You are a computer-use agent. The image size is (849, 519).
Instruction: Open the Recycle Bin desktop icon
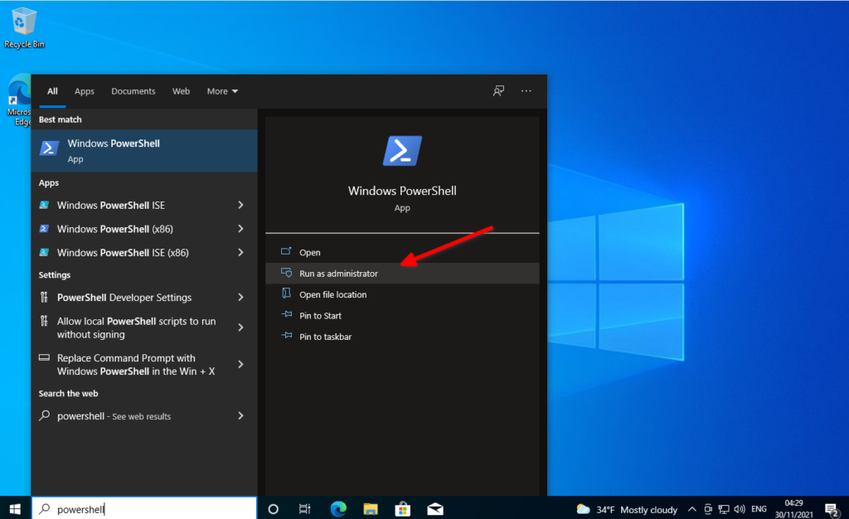click(x=24, y=28)
